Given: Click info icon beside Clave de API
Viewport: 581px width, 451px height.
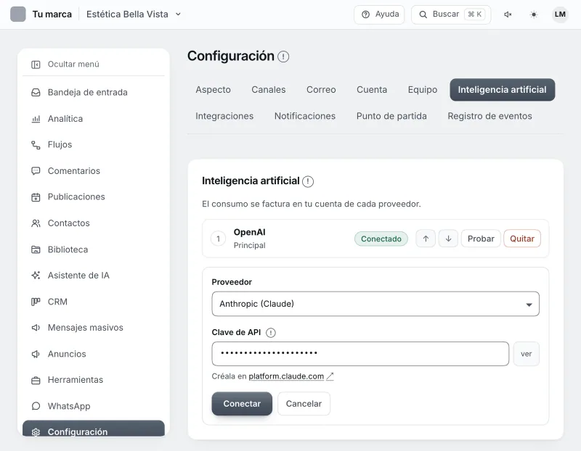Looking at the screenshot, I should coord(271,333).
